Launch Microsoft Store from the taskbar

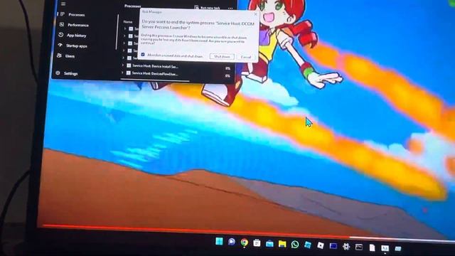257,243
